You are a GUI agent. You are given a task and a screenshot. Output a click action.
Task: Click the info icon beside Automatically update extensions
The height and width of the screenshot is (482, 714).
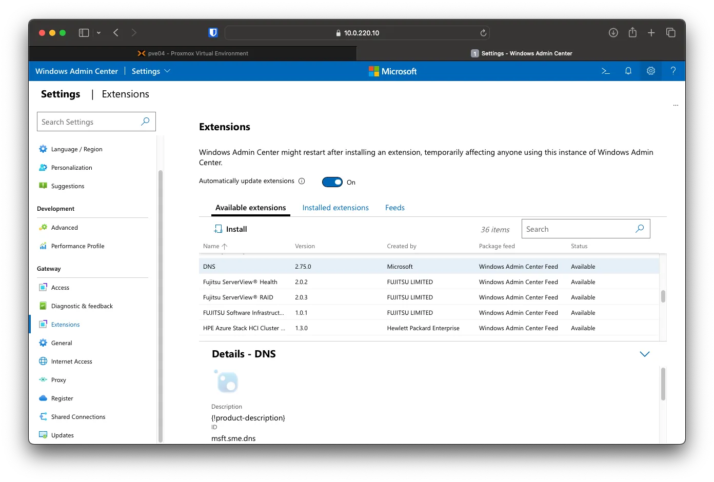pos(302,181)
